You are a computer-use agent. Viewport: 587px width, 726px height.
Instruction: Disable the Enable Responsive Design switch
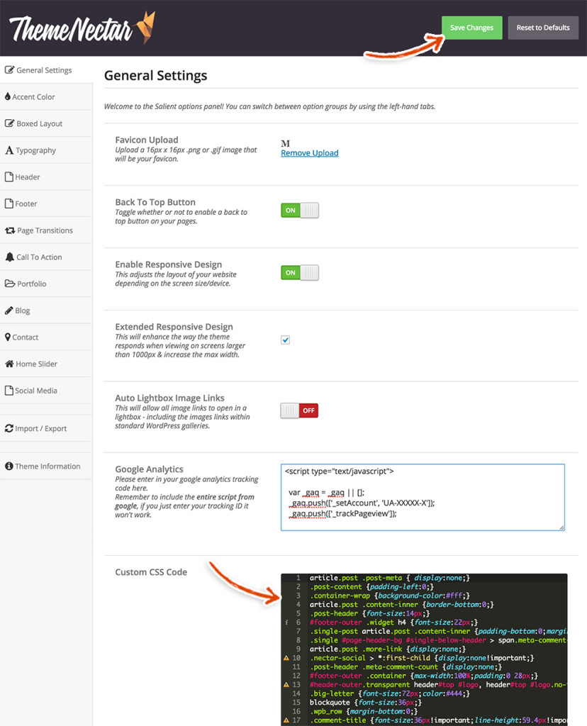point(298,272)
